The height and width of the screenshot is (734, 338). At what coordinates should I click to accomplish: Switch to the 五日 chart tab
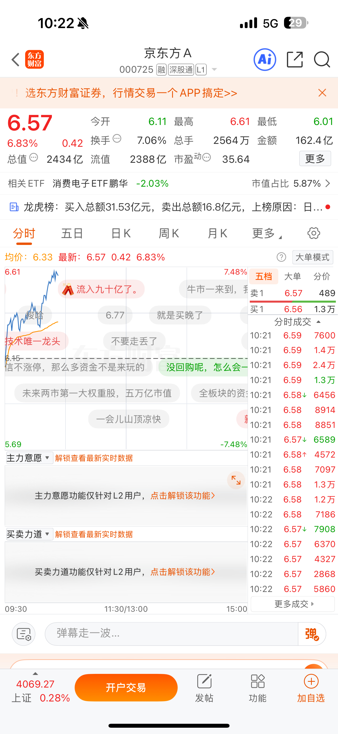coord(72,233)
